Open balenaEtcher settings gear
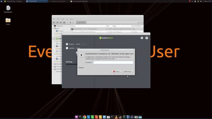Viewport: 212px width, 119px height. click(142, 38)
